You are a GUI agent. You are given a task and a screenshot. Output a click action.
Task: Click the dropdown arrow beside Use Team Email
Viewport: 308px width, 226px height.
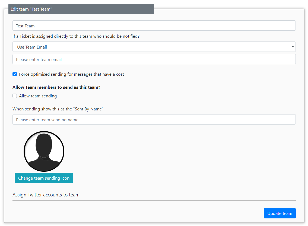293,47
